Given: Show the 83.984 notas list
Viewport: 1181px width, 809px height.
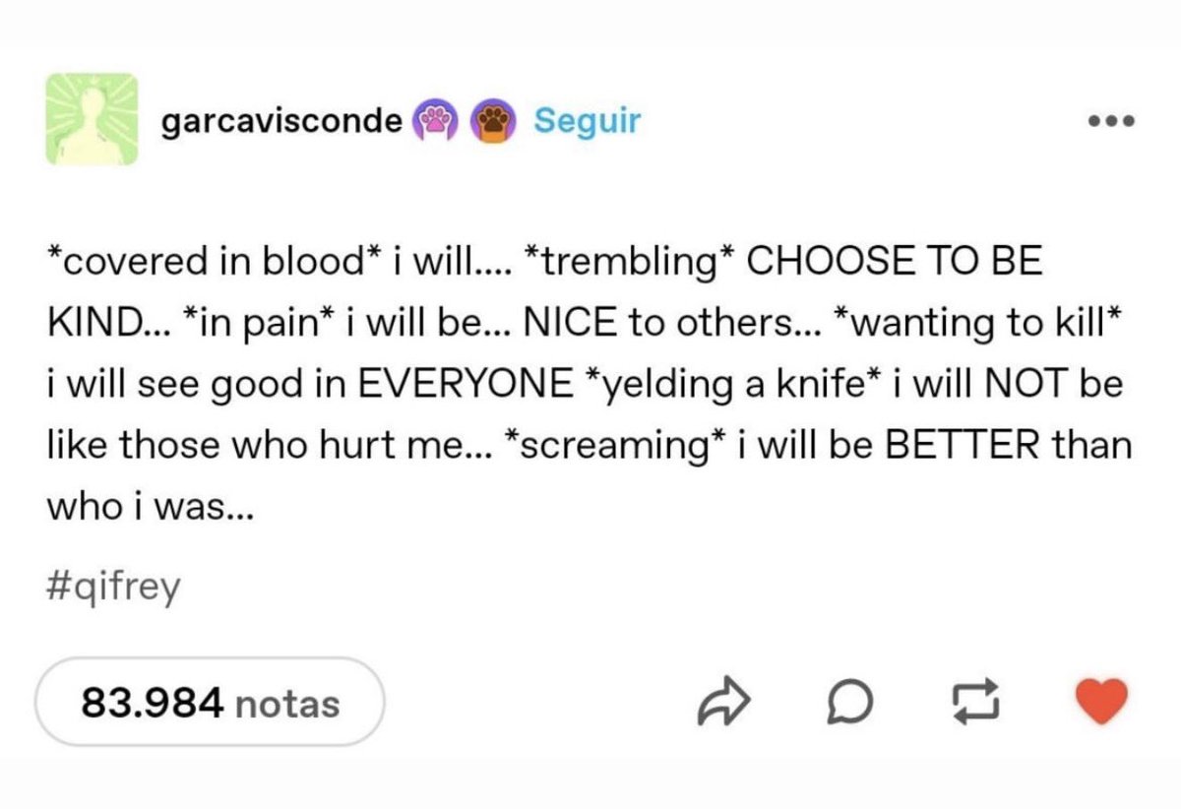Looking at the screenshot, I should coord(210,703).
